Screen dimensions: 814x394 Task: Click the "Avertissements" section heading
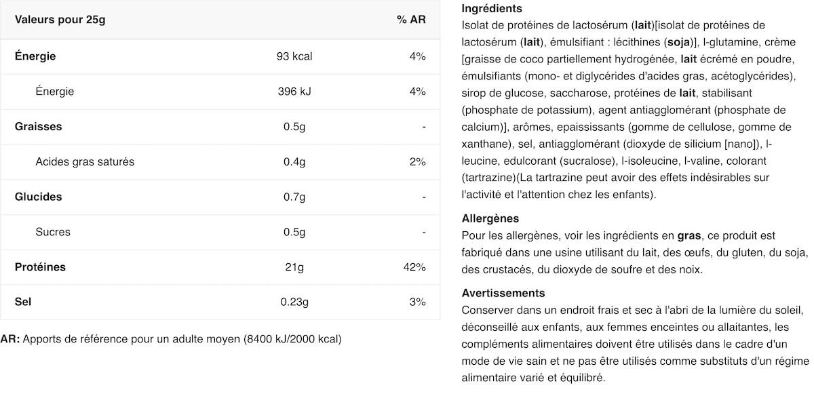click(503, 293)
